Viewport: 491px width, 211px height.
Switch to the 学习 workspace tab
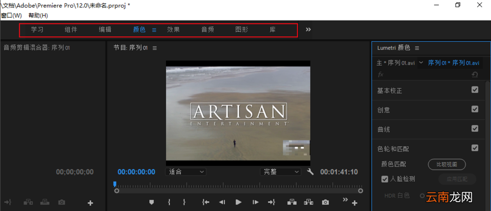tap(37, 30)
